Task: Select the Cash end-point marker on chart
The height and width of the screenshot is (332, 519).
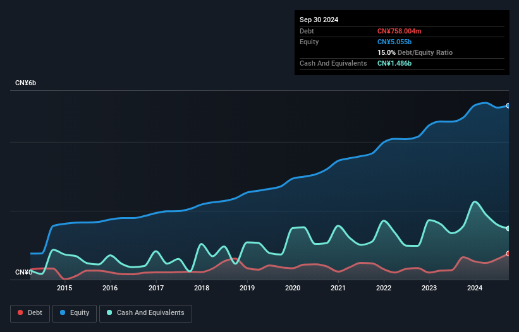Action: point(508,228)
